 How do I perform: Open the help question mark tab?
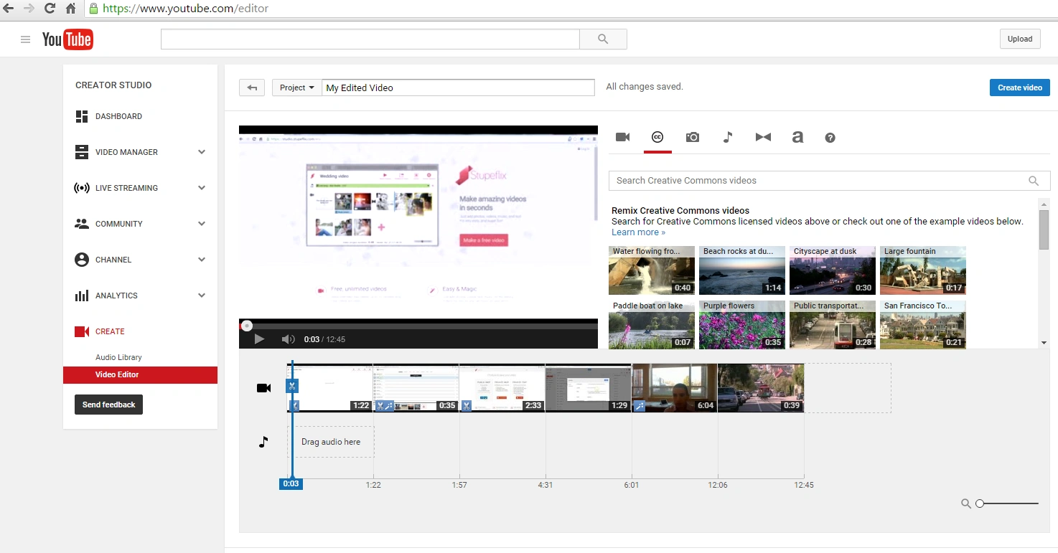pos(830,138)
